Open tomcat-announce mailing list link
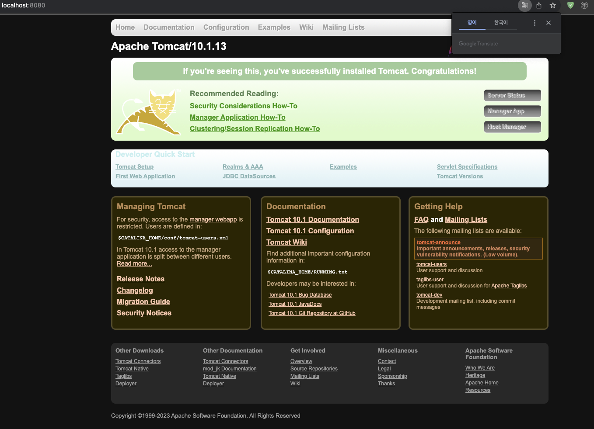 tap(438, 242)
